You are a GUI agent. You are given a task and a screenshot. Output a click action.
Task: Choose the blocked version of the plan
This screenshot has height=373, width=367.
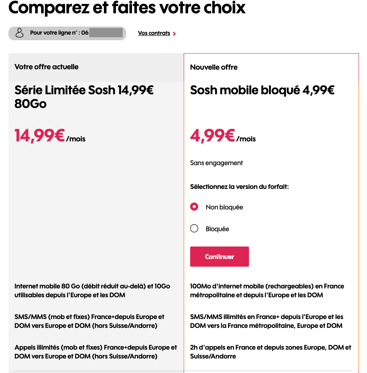tap(194, 228)
